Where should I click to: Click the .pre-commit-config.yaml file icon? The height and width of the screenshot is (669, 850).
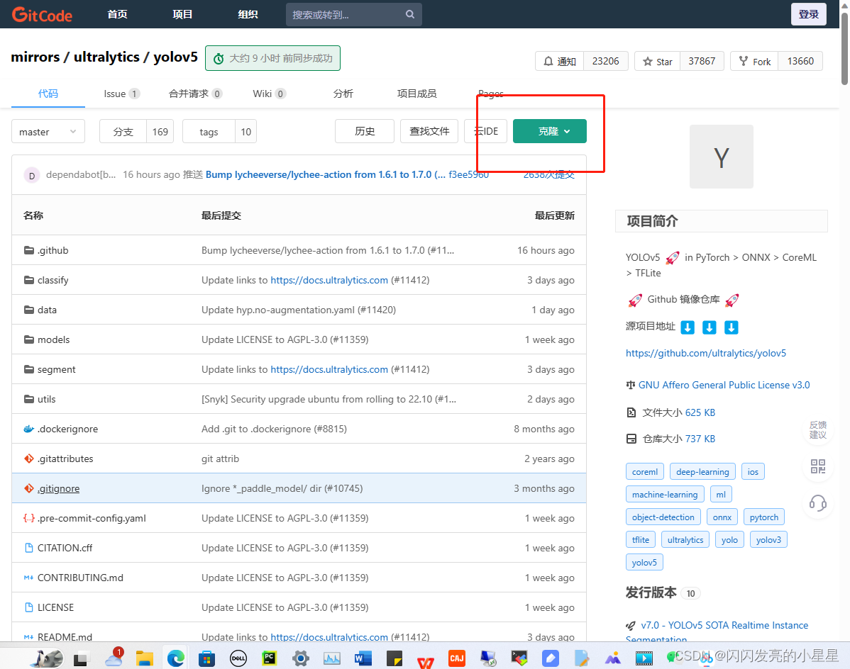pyautogui.click(x=28, y=518)
